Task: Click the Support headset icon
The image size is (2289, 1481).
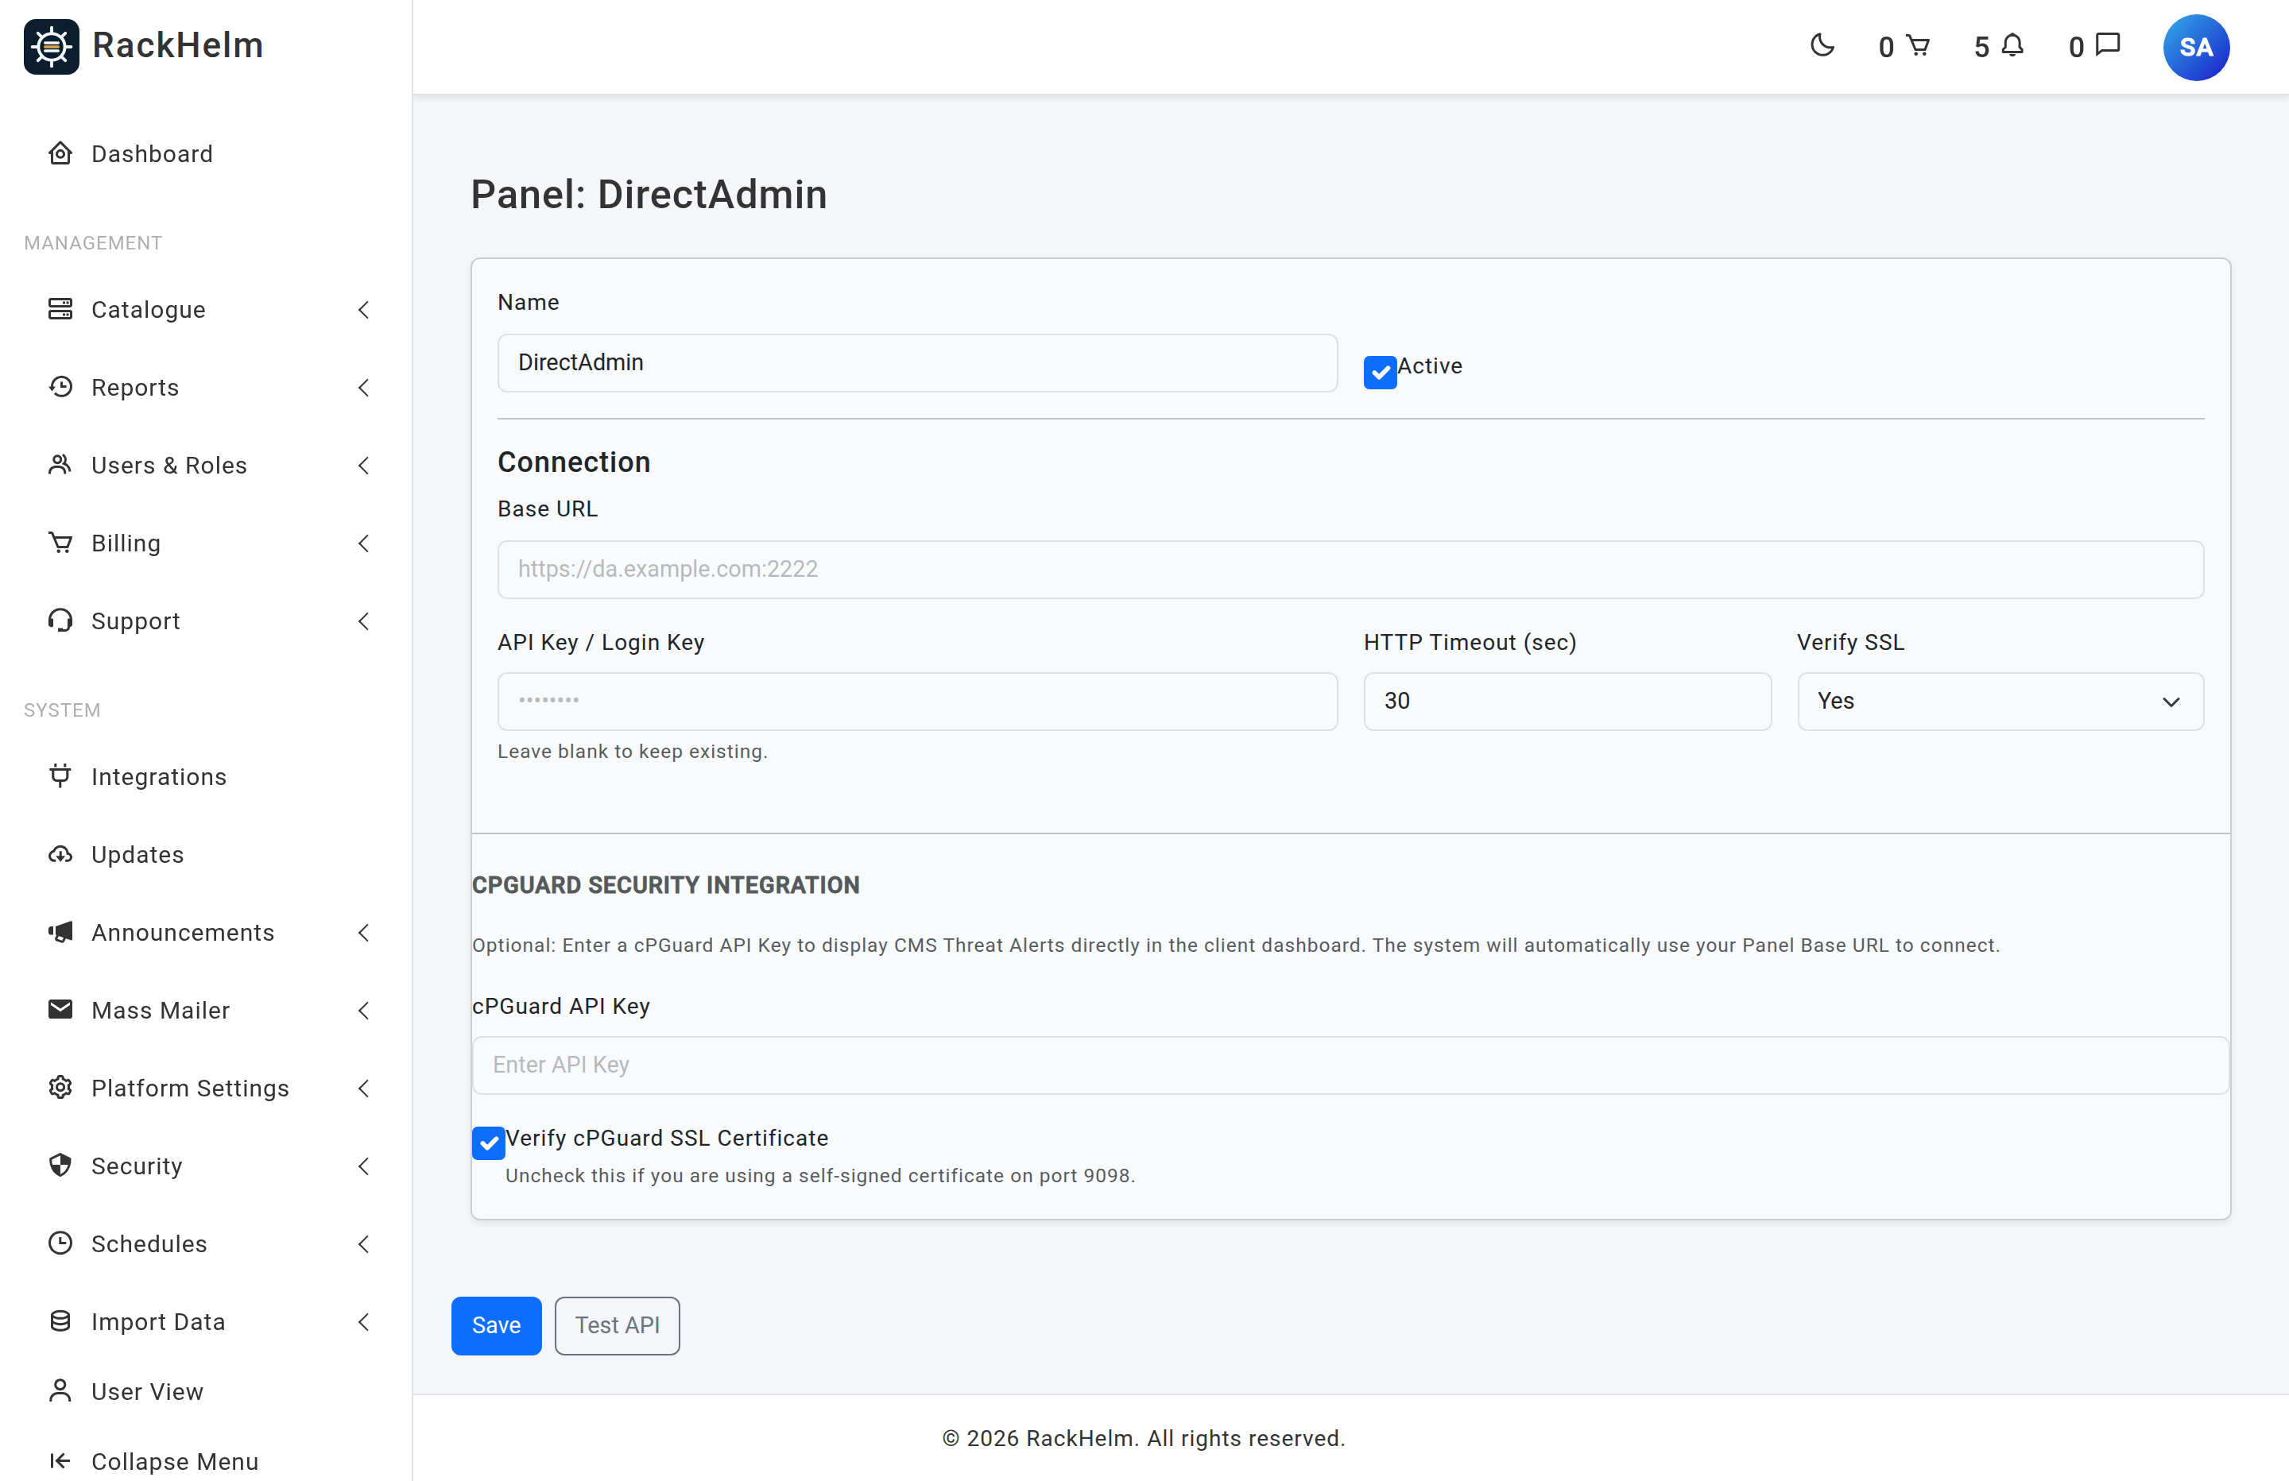Action: click(x=60, y=621)
